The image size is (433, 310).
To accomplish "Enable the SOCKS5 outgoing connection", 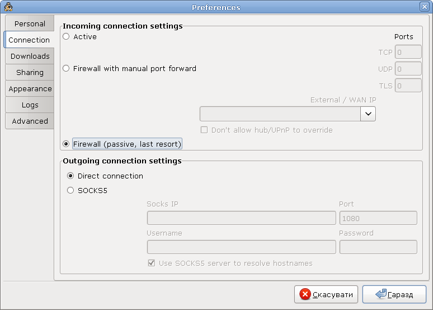I will [70, 190].
